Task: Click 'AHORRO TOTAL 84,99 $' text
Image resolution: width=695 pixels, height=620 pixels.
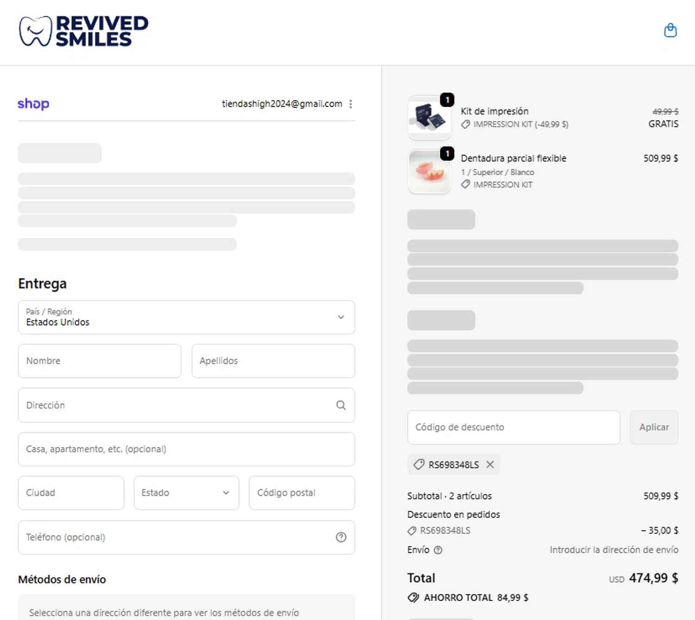Action: (476, 598)
